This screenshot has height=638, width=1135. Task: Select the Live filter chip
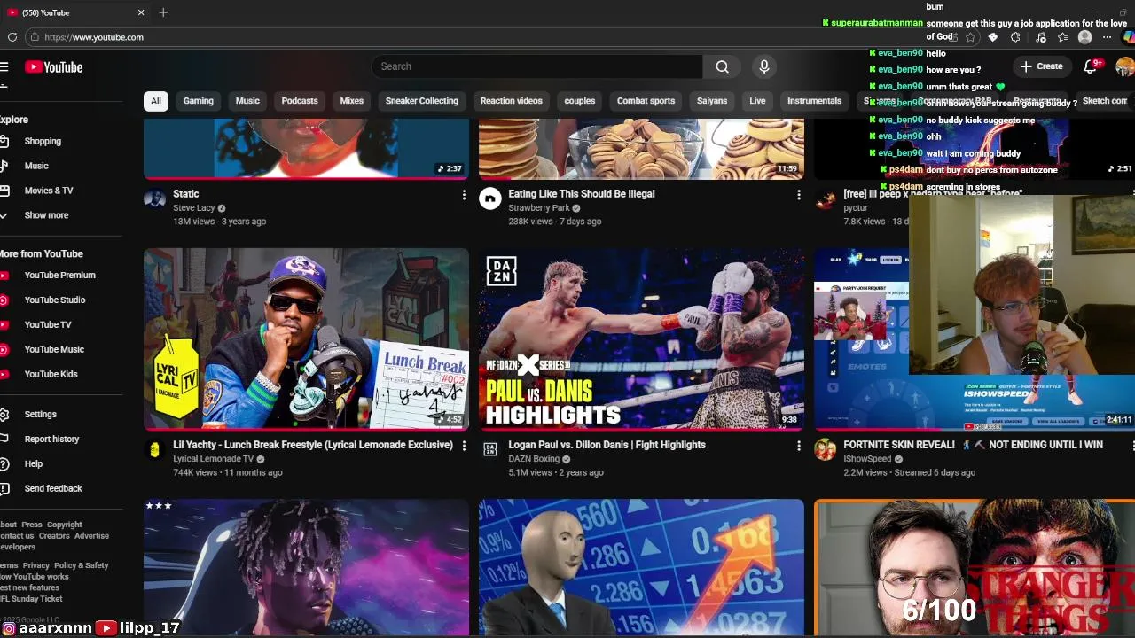[757, 101]
